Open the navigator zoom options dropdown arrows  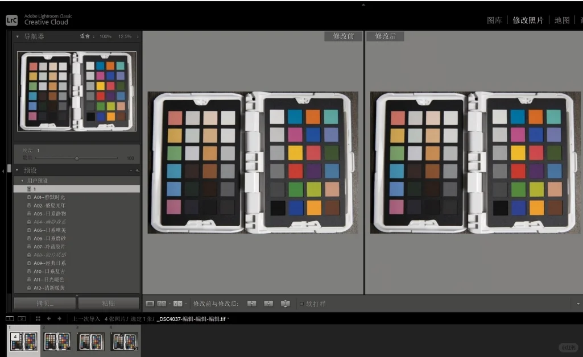[138, 36]
